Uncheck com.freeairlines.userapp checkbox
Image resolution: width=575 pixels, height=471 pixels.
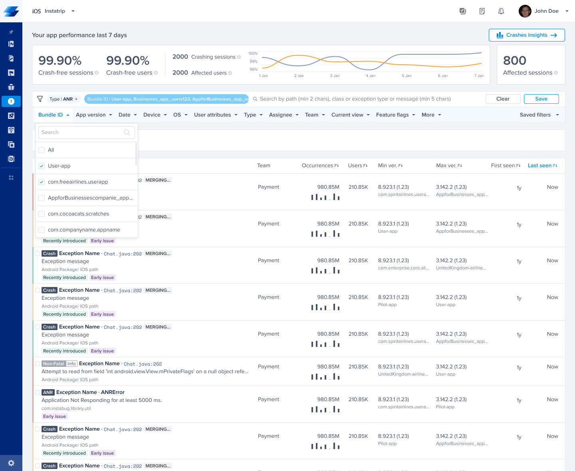(42, 182)
